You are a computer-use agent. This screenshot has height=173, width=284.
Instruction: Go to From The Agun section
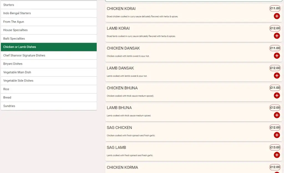(x=49, y=22)
